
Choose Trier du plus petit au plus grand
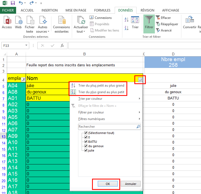[x=101, y=85]
